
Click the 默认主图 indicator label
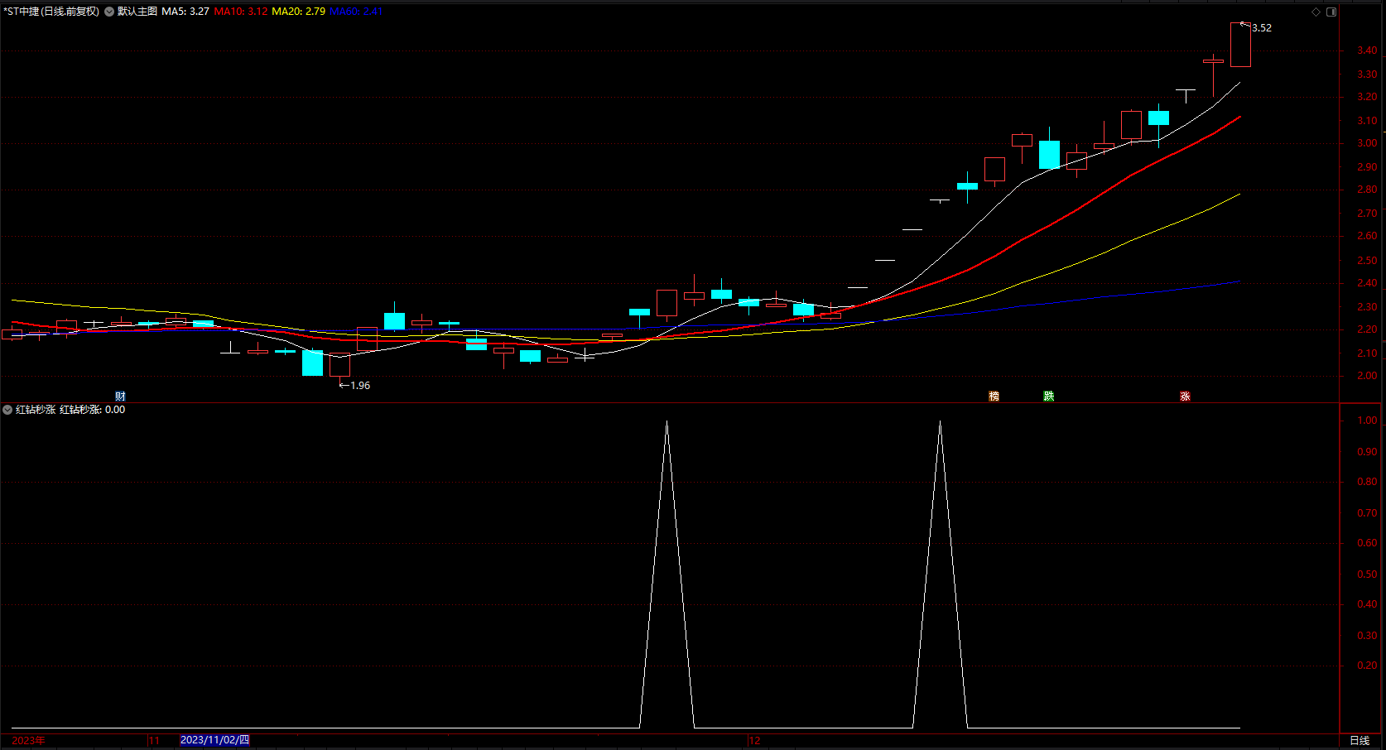coord(137,12)
